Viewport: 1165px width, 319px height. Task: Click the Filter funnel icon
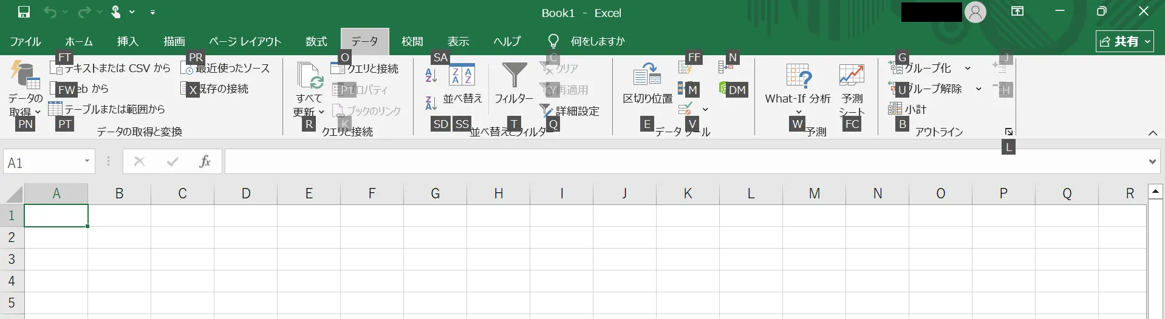[x=514, y=76]
